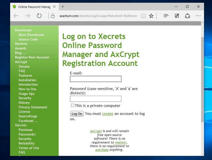Minimize the browser window
This screenshot has height=160, width=212.
pos(176,7)
